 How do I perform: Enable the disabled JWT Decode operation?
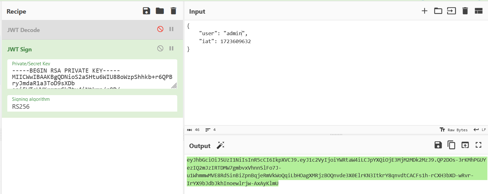click(160, 29)
